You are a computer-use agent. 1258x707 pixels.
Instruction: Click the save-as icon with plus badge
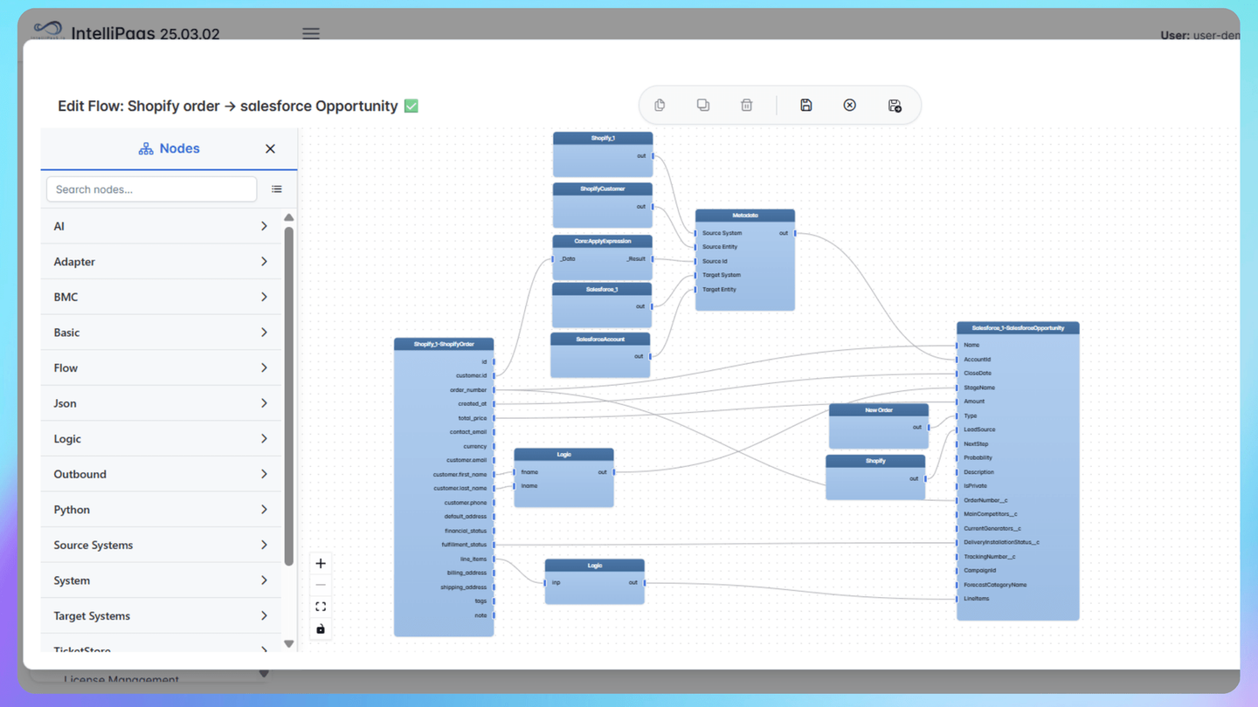point(895,106)
